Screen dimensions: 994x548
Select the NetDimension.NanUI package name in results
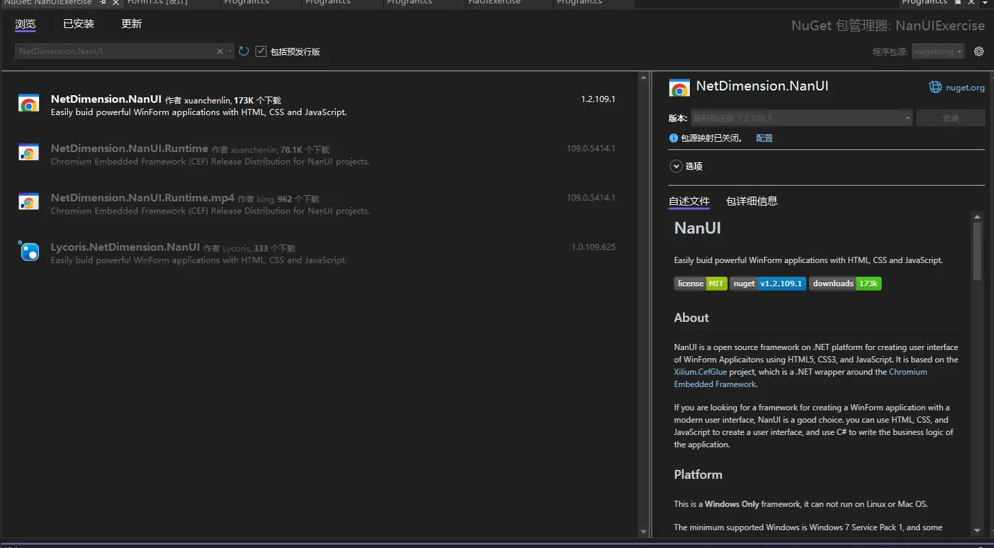(x=106, y=99)
